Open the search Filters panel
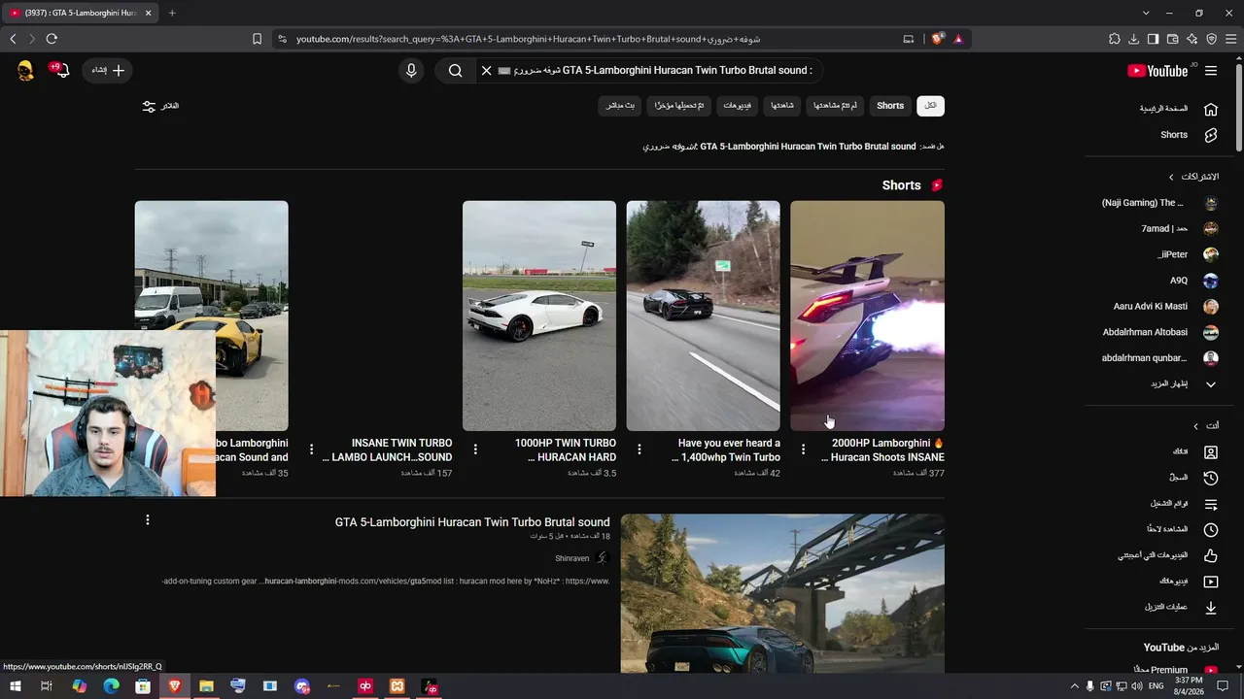 click(160, 106)
